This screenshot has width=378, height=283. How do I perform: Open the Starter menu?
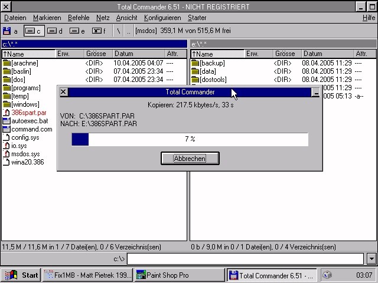click(x=197, y=18)
